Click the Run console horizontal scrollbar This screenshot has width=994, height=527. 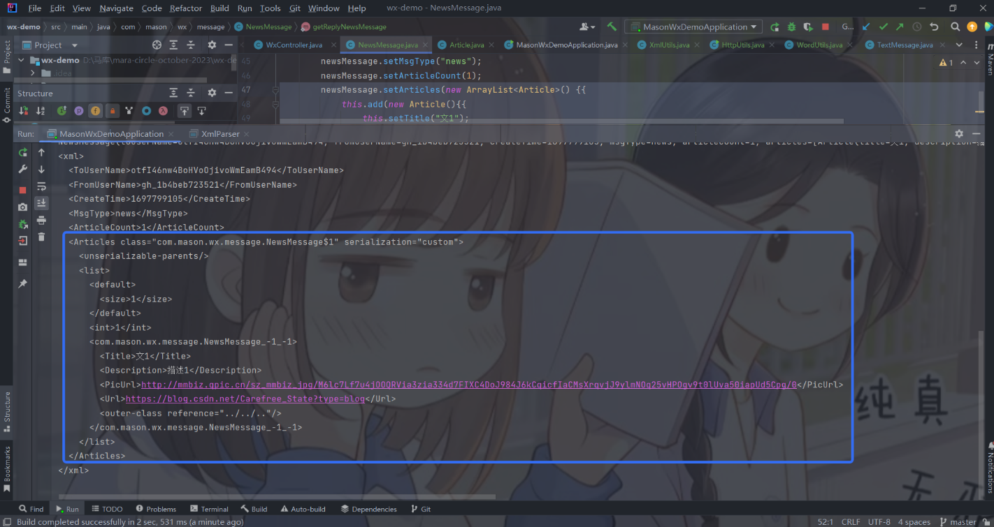pyautogui.click(x=276, y=498)
